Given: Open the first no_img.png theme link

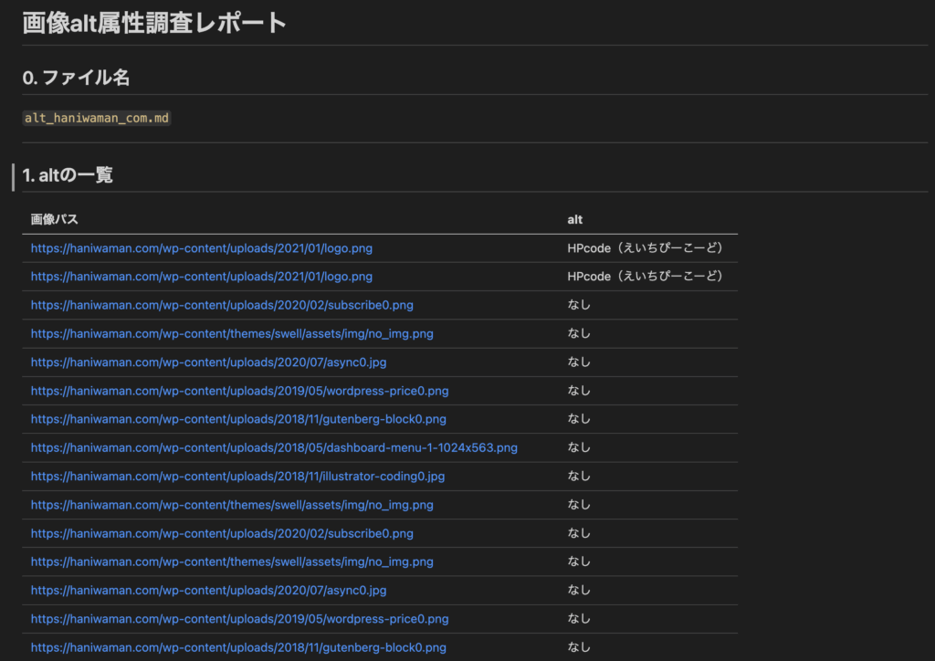Looking at the screenshot, I should [x=232, y=334].
